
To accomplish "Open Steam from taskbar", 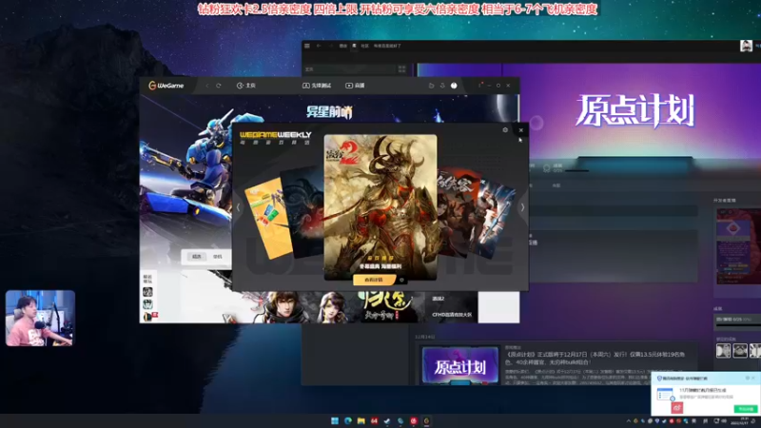I will 387,420.
